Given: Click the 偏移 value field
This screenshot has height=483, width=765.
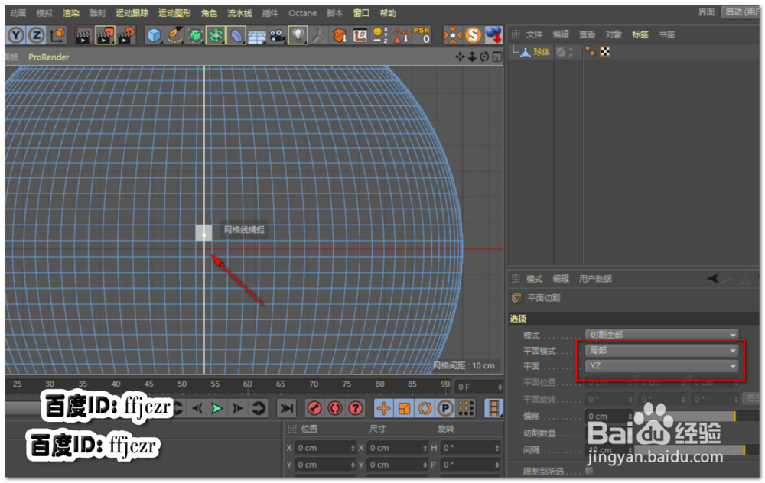Looking at the screenshot, I should (x=608, y=417).
